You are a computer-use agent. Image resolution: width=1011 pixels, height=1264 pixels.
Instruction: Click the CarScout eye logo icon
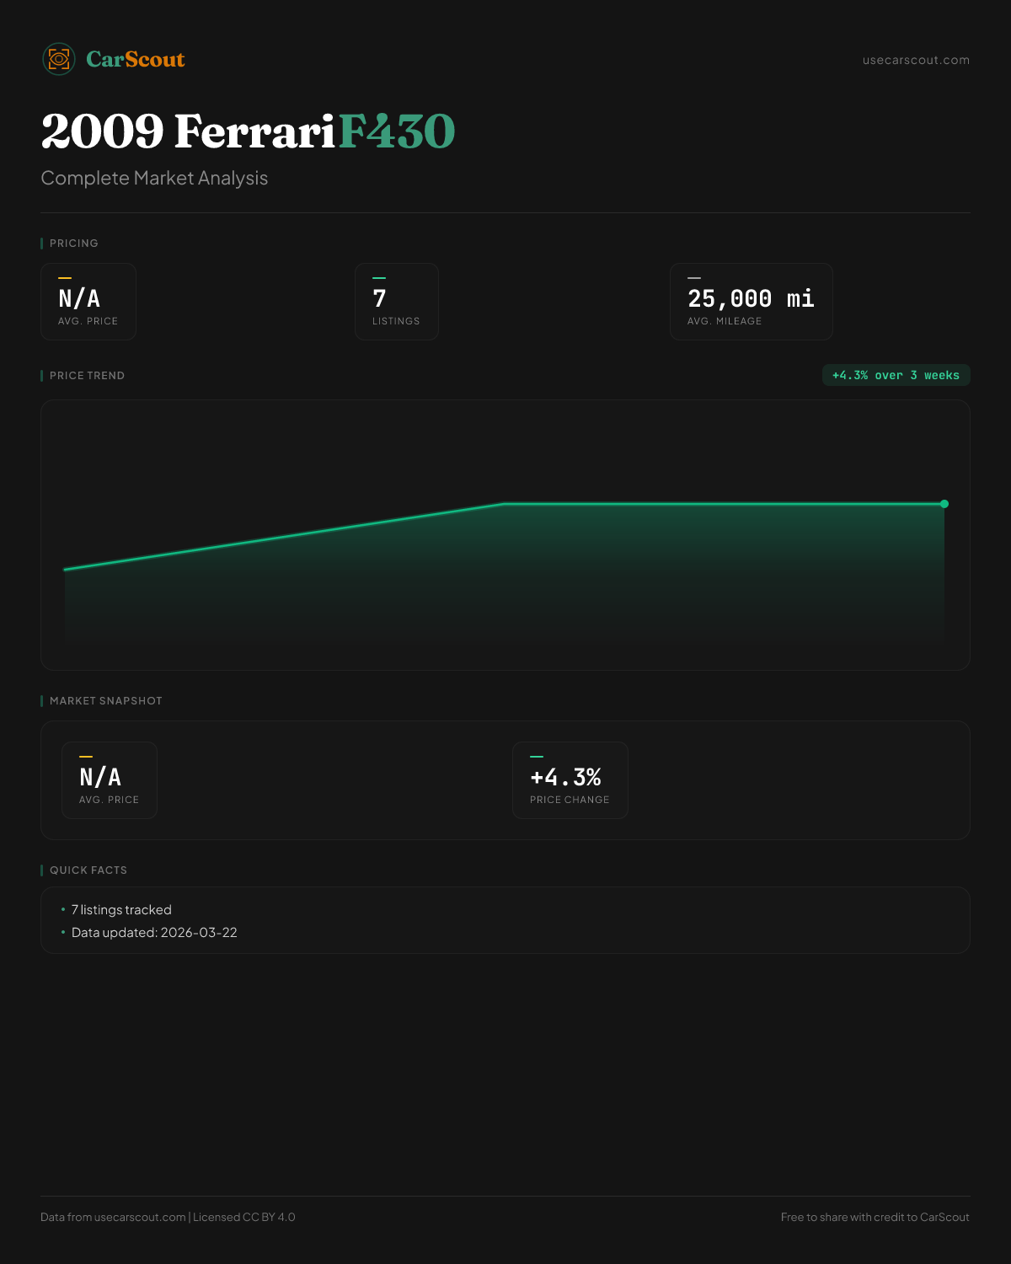pos(59,59)
